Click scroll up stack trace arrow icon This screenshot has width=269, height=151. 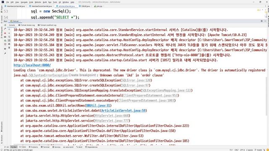9,29
